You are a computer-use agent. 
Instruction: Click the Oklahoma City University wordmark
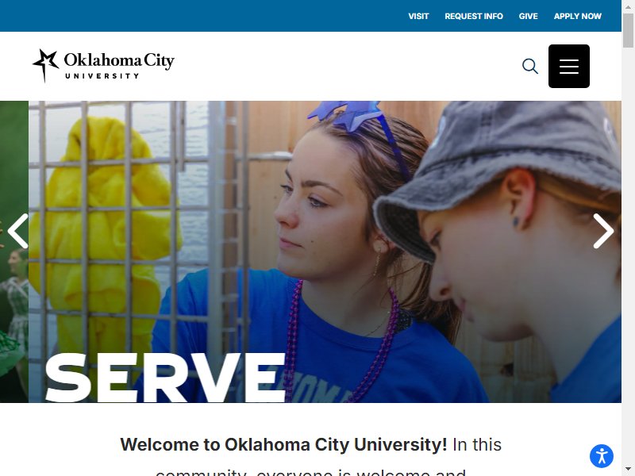119,66
